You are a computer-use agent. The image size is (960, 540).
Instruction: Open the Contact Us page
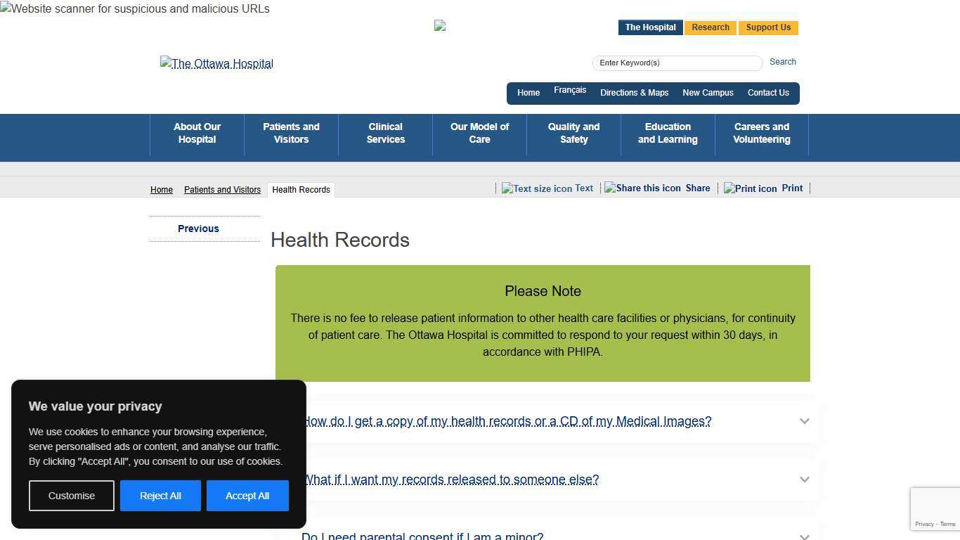[768, 93]
